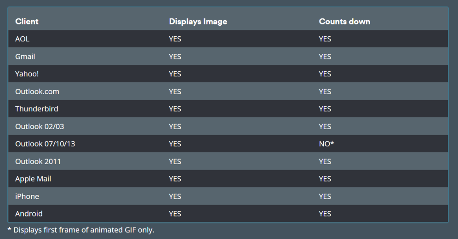Select the iPhone row label

click(x=27, y=196)
